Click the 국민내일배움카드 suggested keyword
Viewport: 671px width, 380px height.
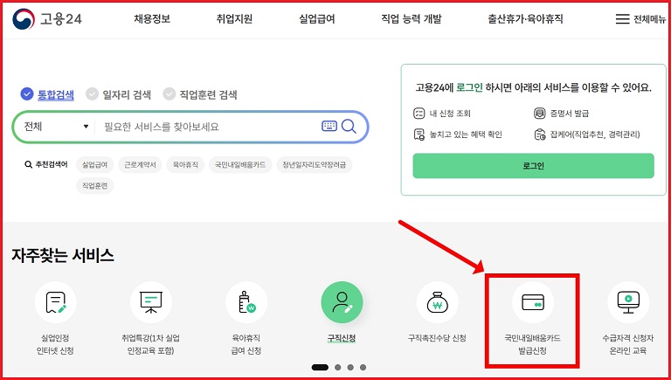[240, 165]
